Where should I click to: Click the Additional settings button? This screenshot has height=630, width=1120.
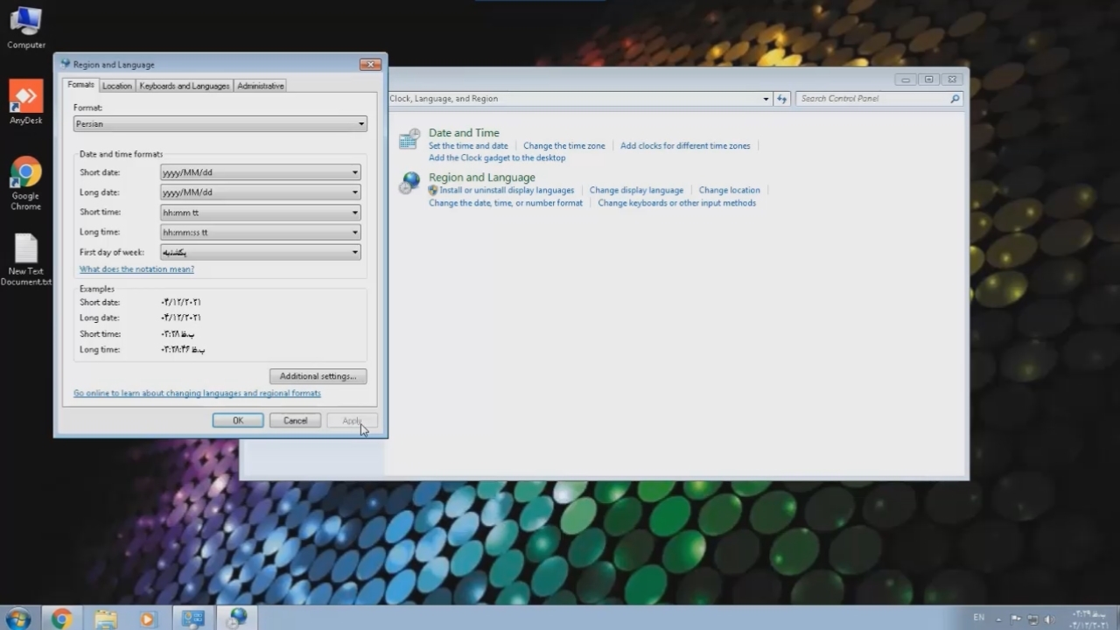[x=318, y=376]
